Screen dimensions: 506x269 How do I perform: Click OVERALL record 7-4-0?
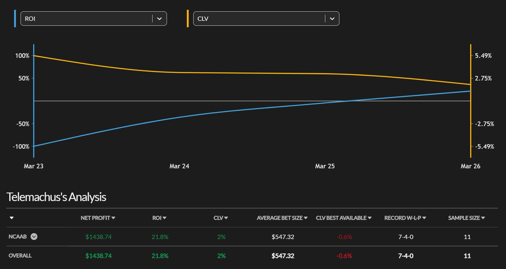coord(406,256)
